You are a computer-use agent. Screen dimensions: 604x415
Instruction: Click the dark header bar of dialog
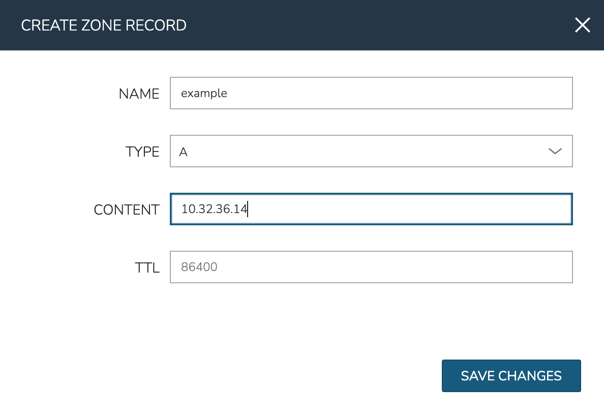click(356, 25)
